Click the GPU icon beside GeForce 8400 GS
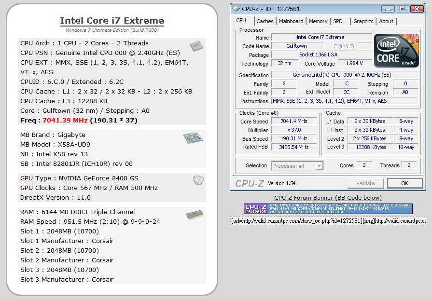The width and height of the screenshot is (432, 299). [x=198, y=180]
